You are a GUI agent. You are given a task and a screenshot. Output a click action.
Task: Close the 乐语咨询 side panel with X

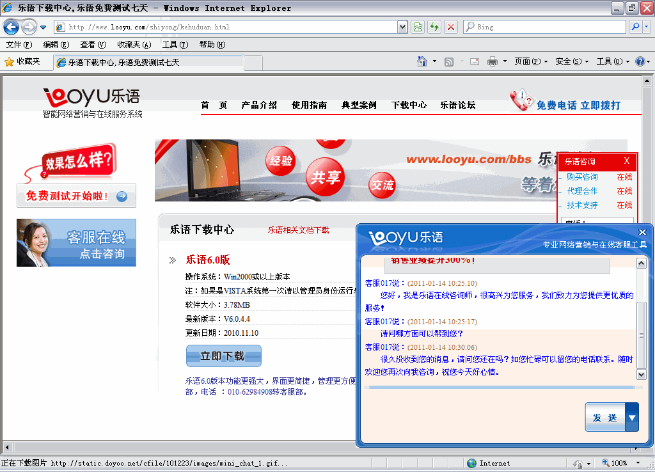point(627,161)
